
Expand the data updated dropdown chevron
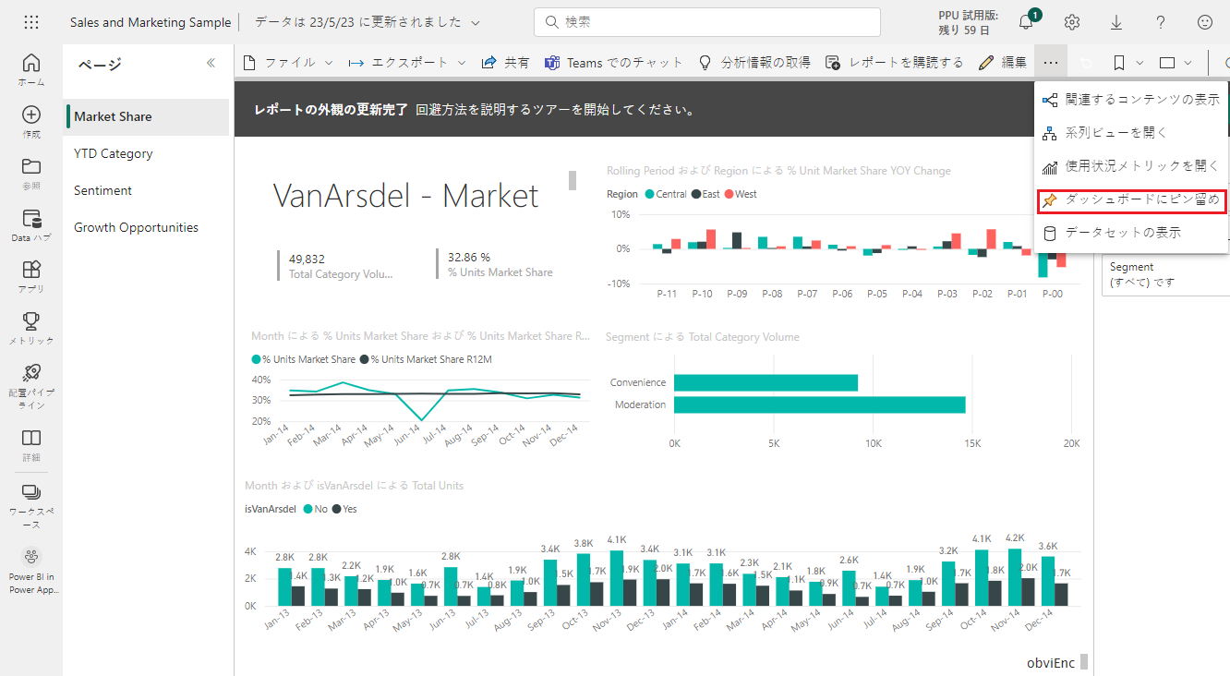(476, 22)
